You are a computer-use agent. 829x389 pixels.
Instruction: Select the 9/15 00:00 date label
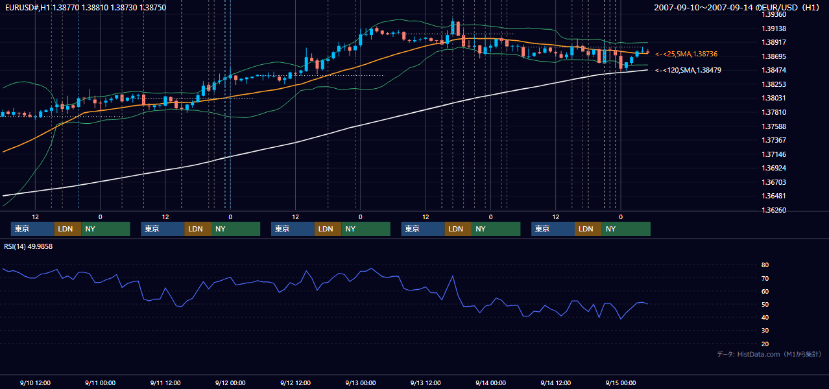pos(620,383)
